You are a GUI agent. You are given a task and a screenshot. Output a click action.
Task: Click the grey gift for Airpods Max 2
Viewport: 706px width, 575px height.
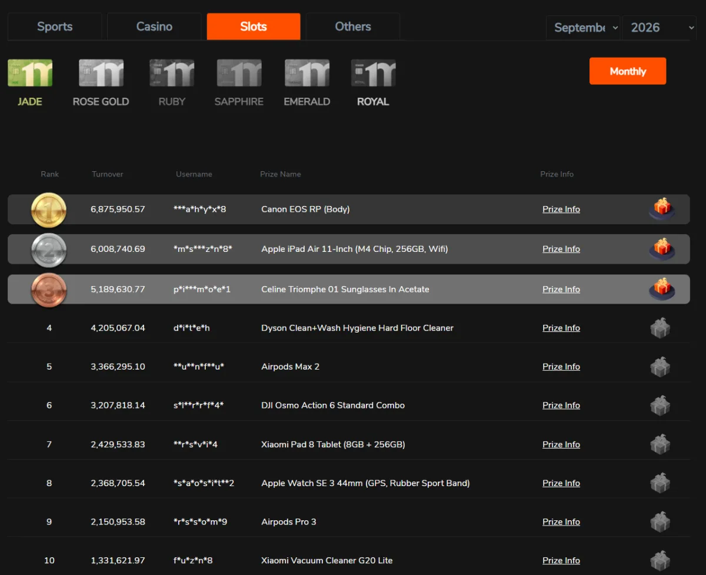(x=661, y=367)
